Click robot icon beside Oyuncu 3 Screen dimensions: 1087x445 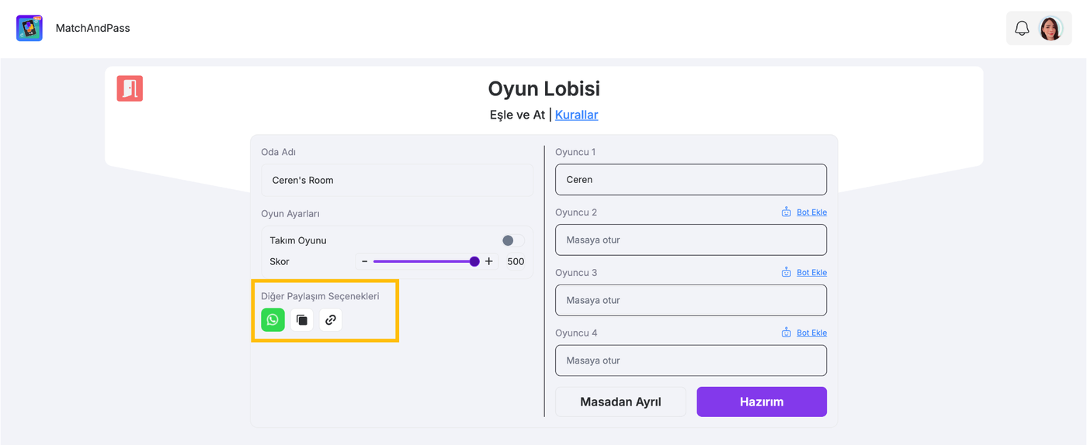786,273
